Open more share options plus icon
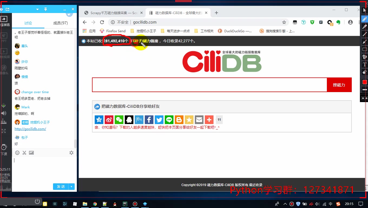Viewport: 368px width, 208px height. (209, 120)
